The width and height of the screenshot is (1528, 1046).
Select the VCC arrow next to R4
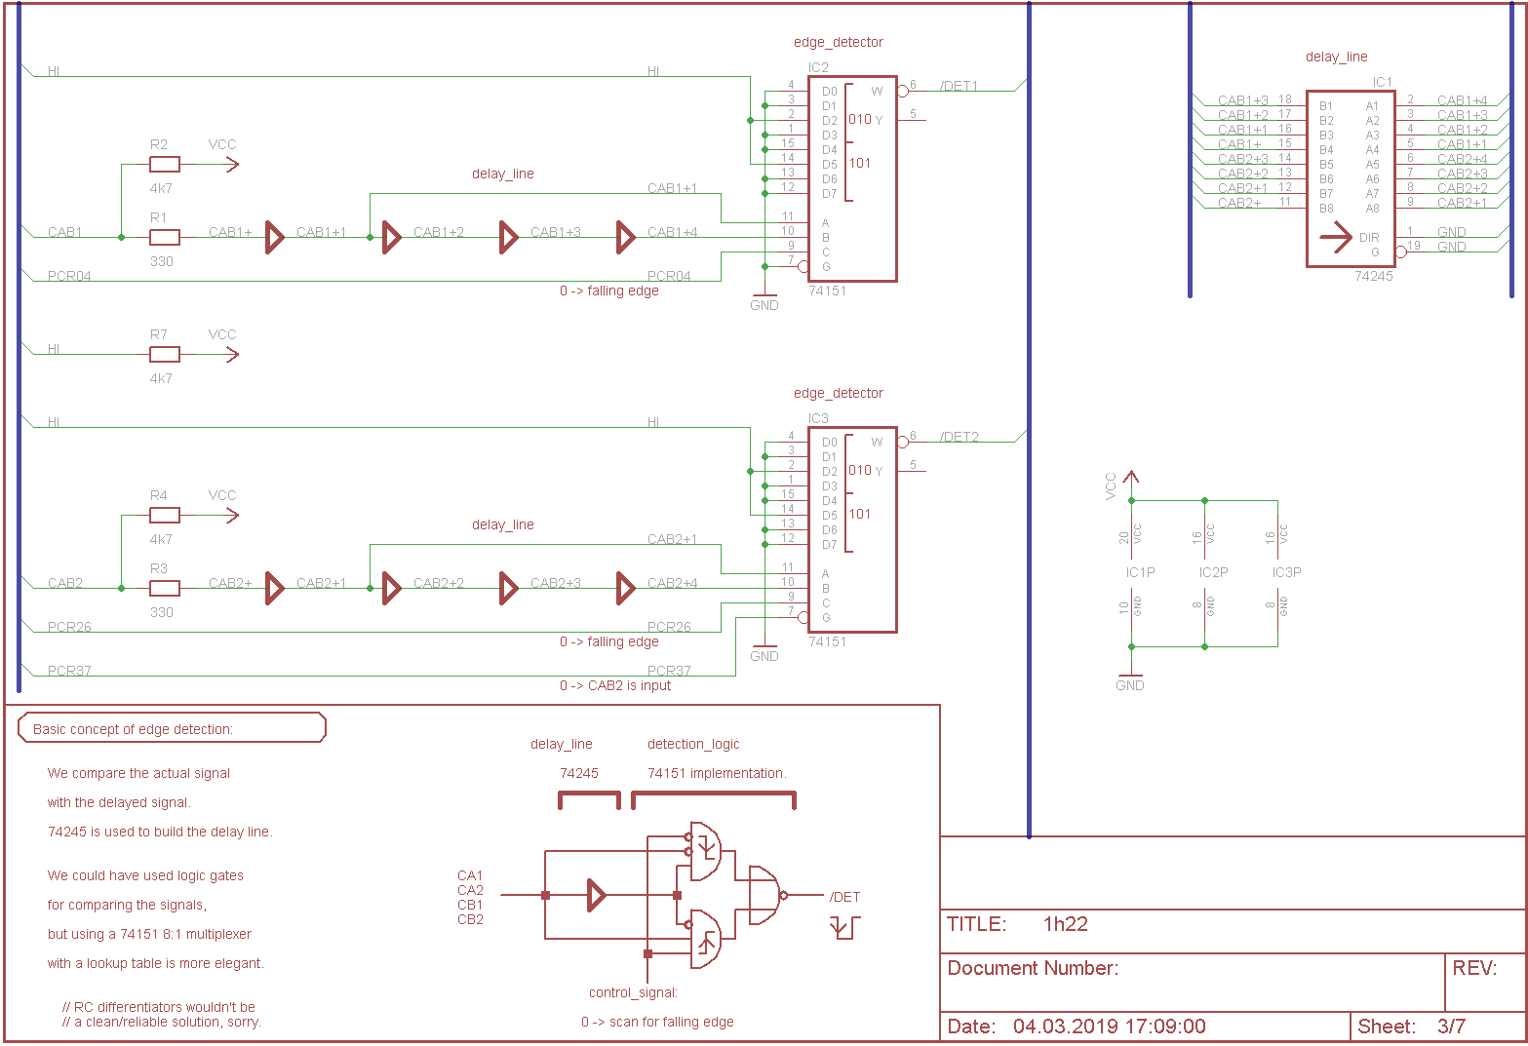click(229, 515)
